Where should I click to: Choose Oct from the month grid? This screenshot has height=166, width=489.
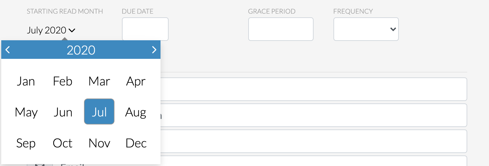coord(63,143)
